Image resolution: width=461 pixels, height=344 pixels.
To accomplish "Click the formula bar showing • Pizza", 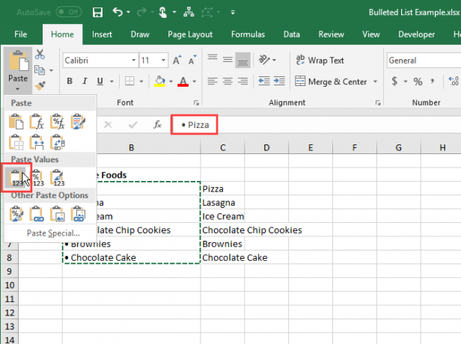I will (x=316, y=125).
